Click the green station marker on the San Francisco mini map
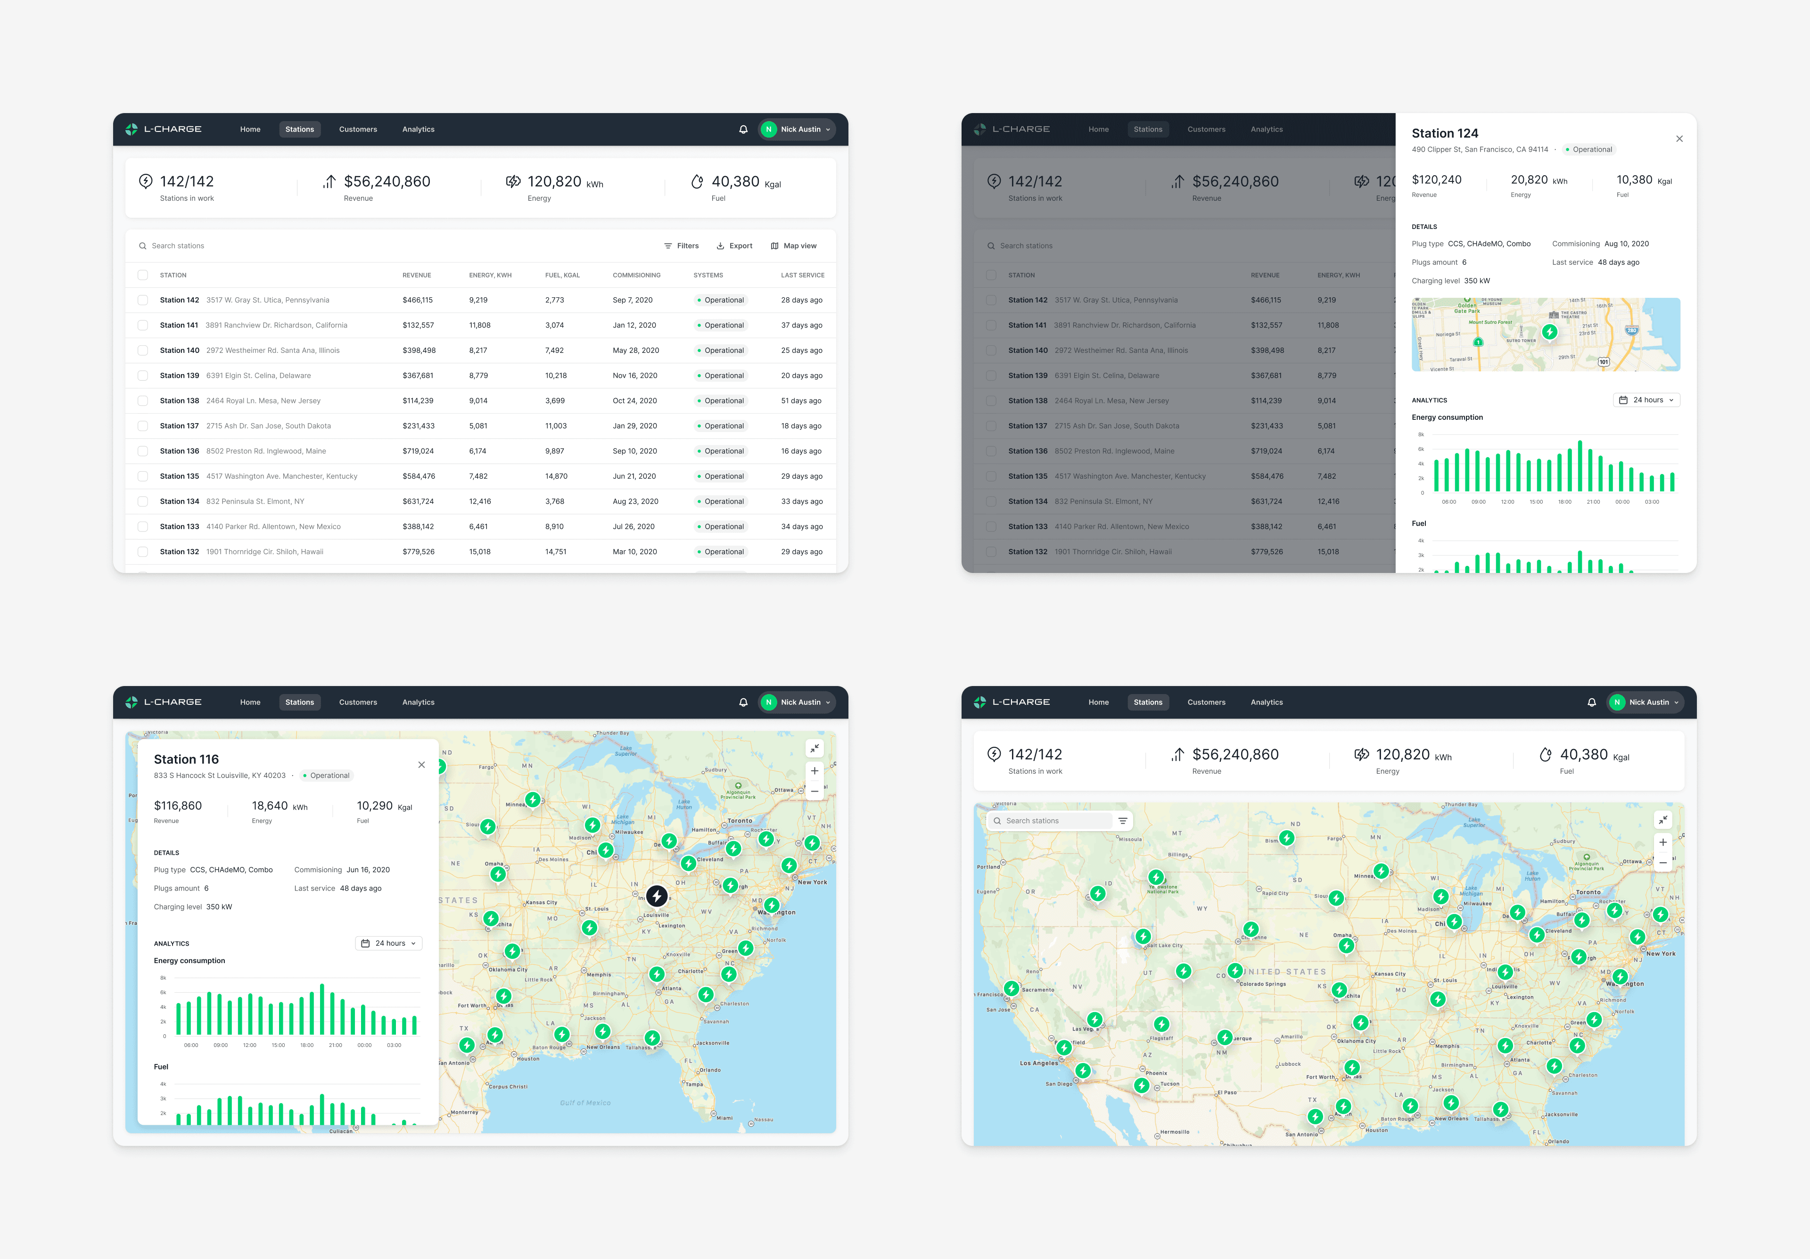This screenshot has width=1810, height=1259. pos(1549,333)
